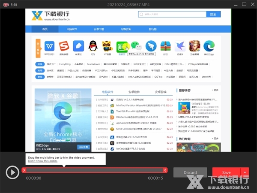Click the downbank logo in the video preview
This screenshot has width=257, height=193.
click(x=51, y=16)
